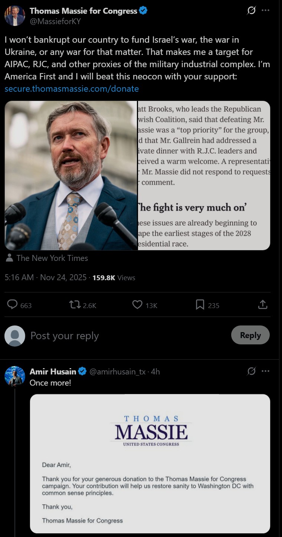Click the Grok icon on Massie's post
The height and width of the screenshot is (537, 282).
pyautogui.click(x=252, y=11)
